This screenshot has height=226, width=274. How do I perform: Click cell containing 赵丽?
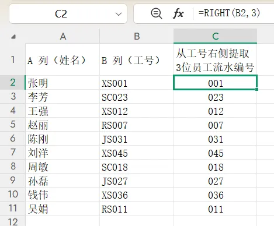63,125
